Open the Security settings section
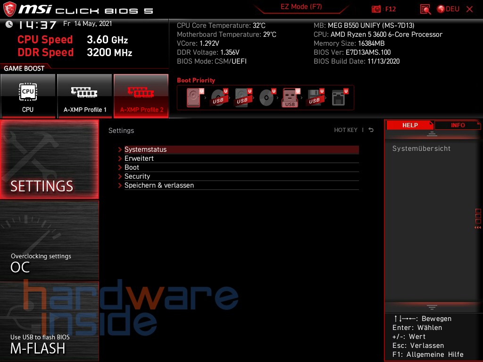The height and width of the screenshot is (362, 483). 137,176
